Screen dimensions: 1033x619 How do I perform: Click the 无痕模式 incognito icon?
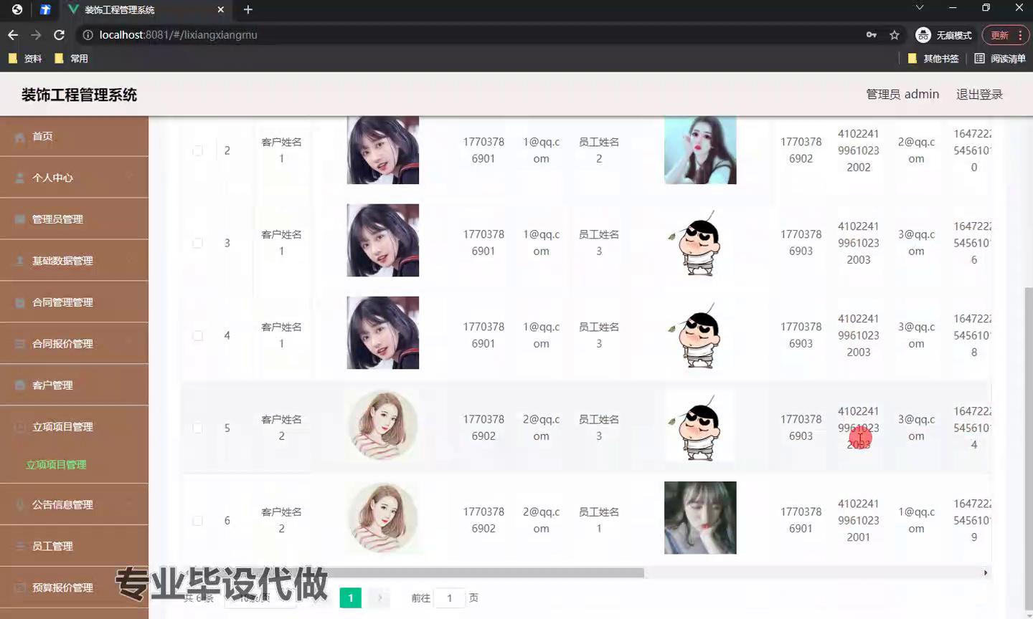(923, 35)
